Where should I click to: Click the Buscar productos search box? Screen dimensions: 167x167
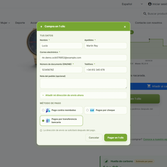click(x=154, y=14)
